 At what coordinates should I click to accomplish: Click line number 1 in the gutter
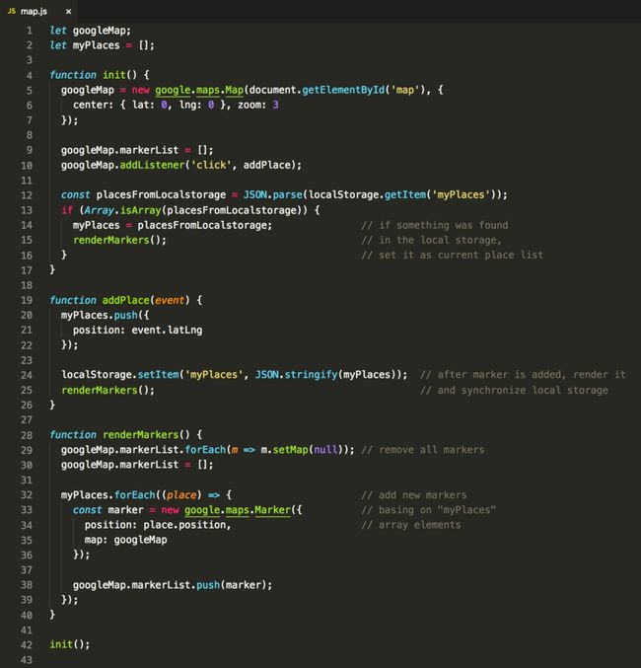[29, 31]
